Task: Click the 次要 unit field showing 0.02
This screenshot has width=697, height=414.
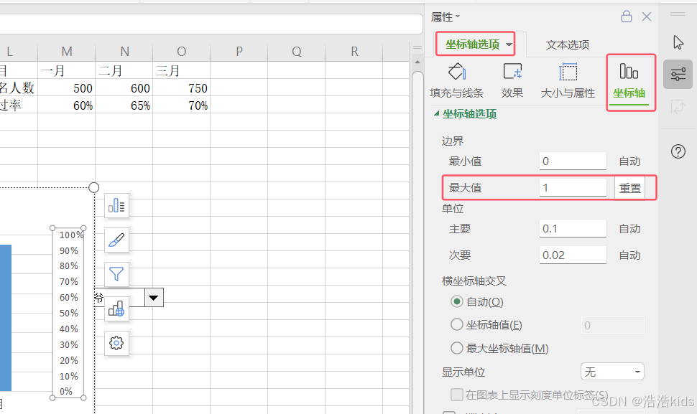Action: coord(573,255)
